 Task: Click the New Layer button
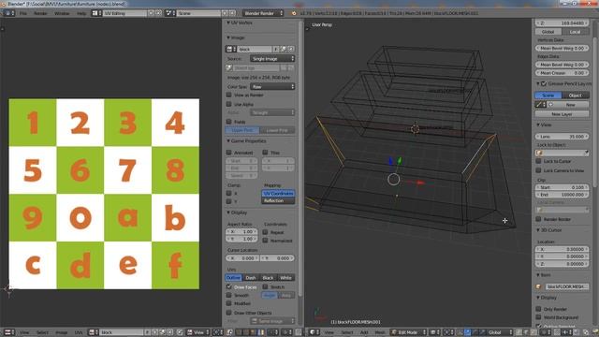[x=562, y=114]
